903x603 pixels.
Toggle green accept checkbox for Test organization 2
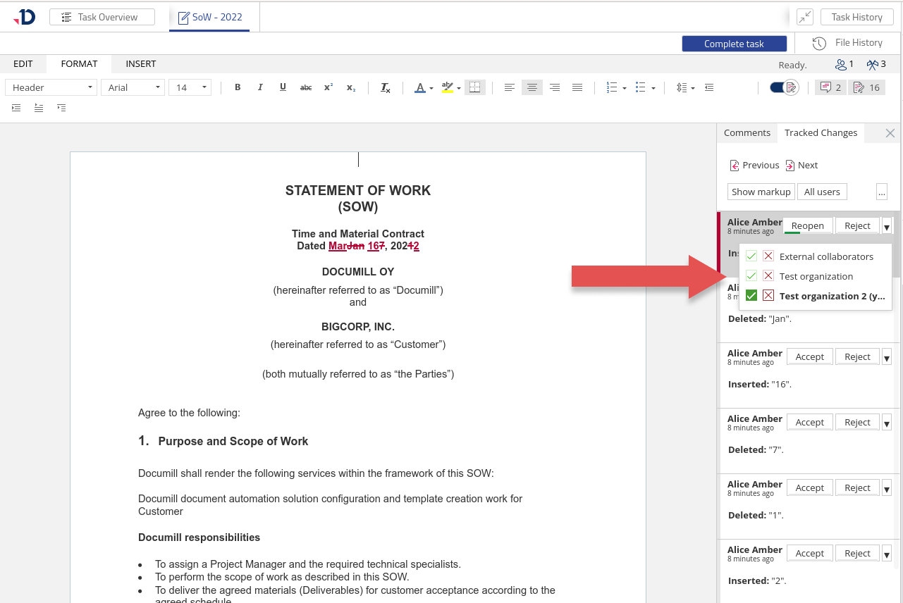(751, 296)
